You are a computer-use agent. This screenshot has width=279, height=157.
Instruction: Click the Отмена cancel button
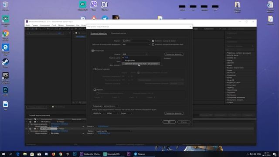tap(184, 122)
